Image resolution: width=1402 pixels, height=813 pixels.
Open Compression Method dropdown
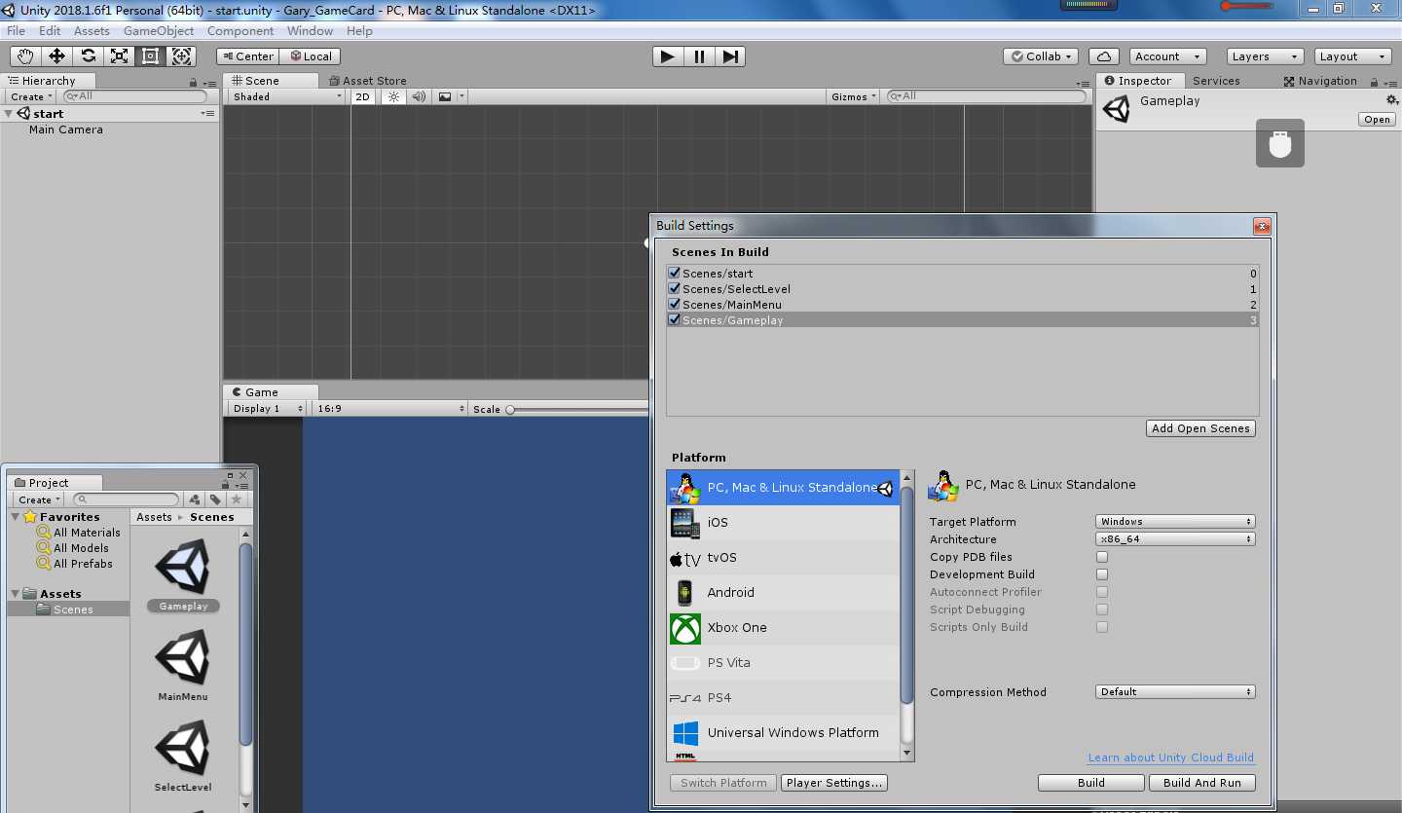1175,692
